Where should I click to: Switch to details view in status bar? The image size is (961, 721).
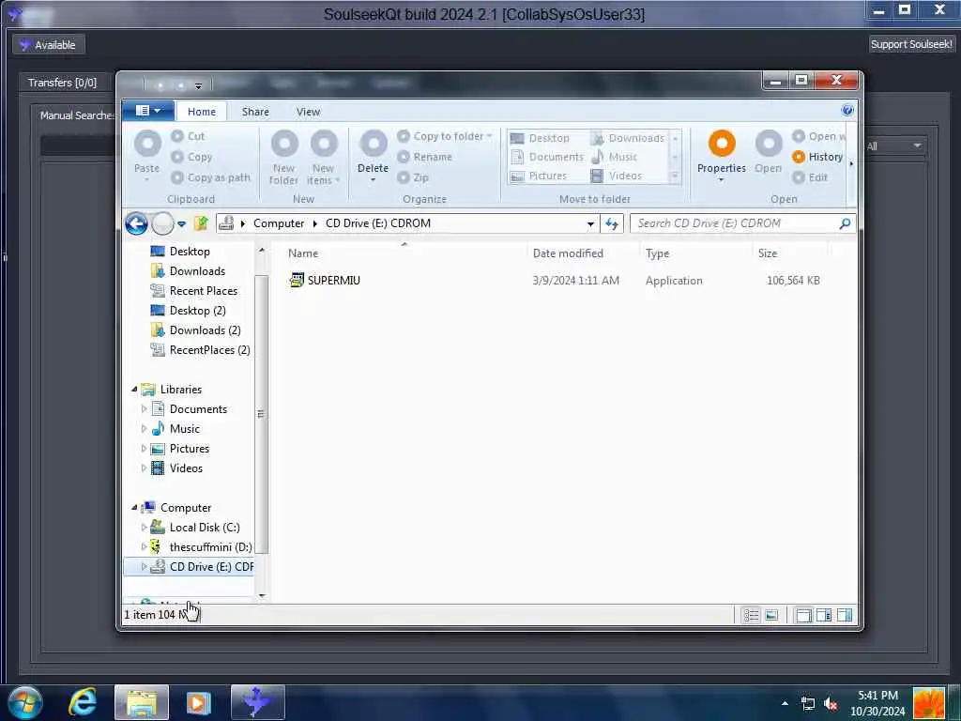coord(751,615)
